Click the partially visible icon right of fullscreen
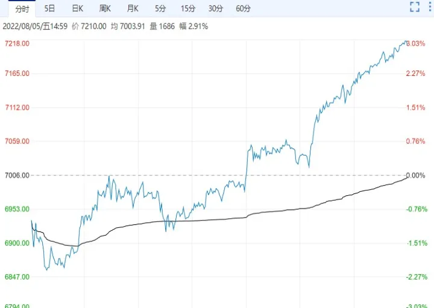Screen dimensions: 434x308 pos(431,7)
